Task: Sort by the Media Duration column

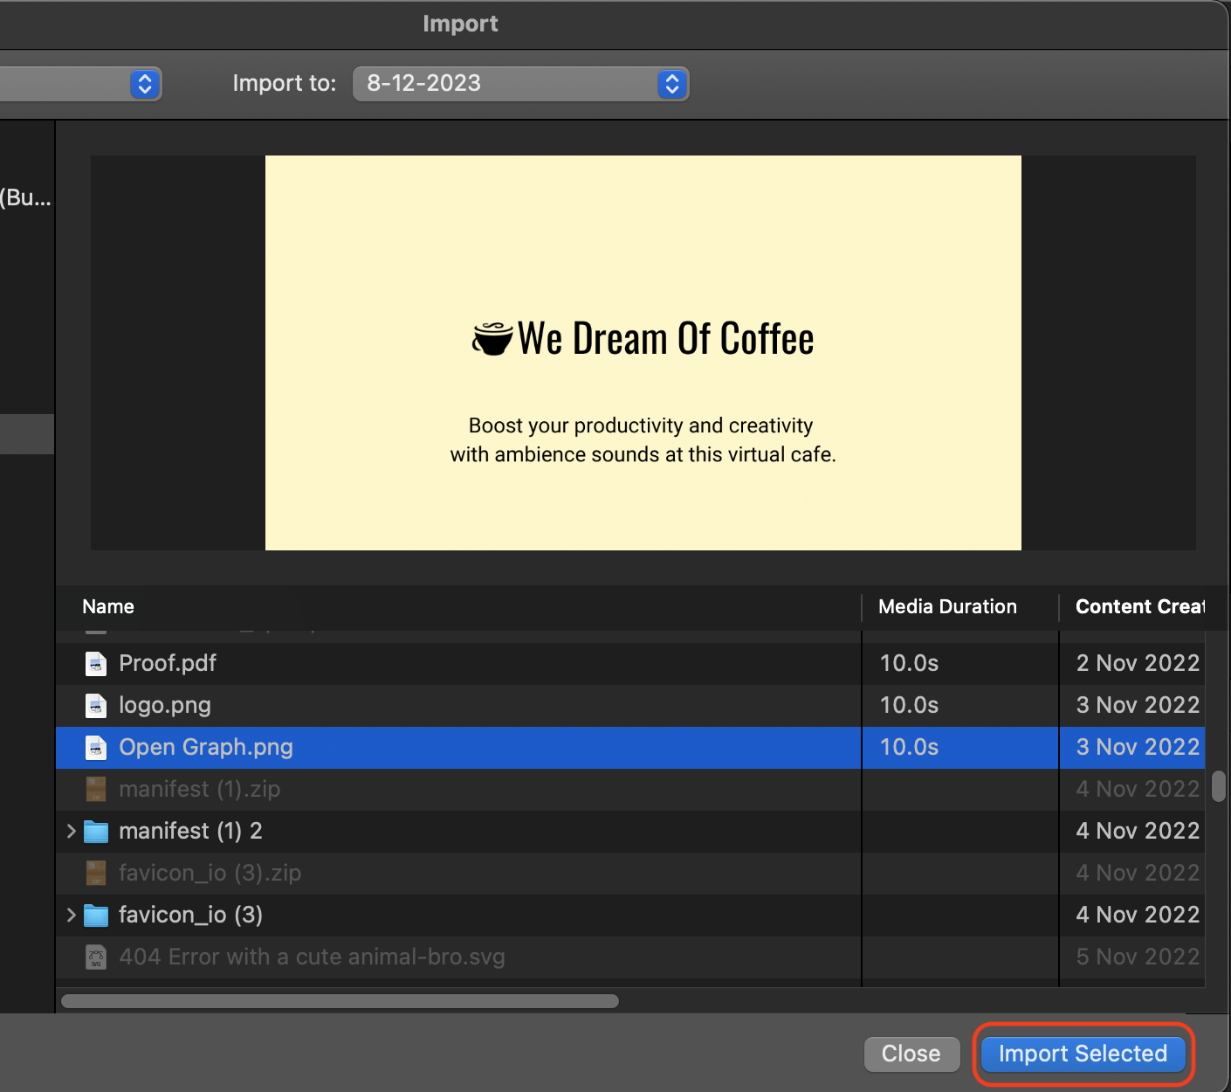Action: pyautogui.click(x=947, y=606)
